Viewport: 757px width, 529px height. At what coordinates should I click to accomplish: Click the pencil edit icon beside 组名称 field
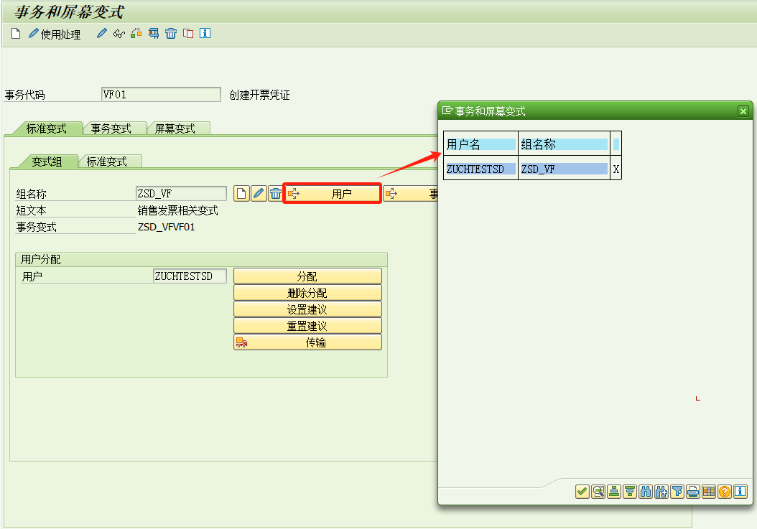click(x=259, y=194)
